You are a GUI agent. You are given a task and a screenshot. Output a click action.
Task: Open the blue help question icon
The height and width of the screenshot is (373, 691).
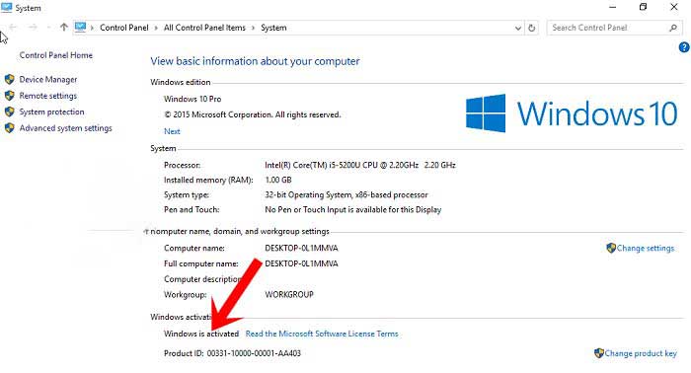point(684,47)
